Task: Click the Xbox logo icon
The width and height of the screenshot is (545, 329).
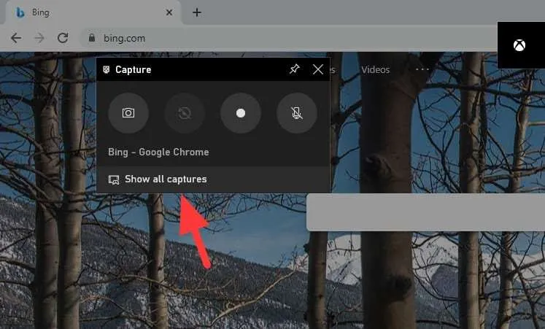Action: pos(519,45)
